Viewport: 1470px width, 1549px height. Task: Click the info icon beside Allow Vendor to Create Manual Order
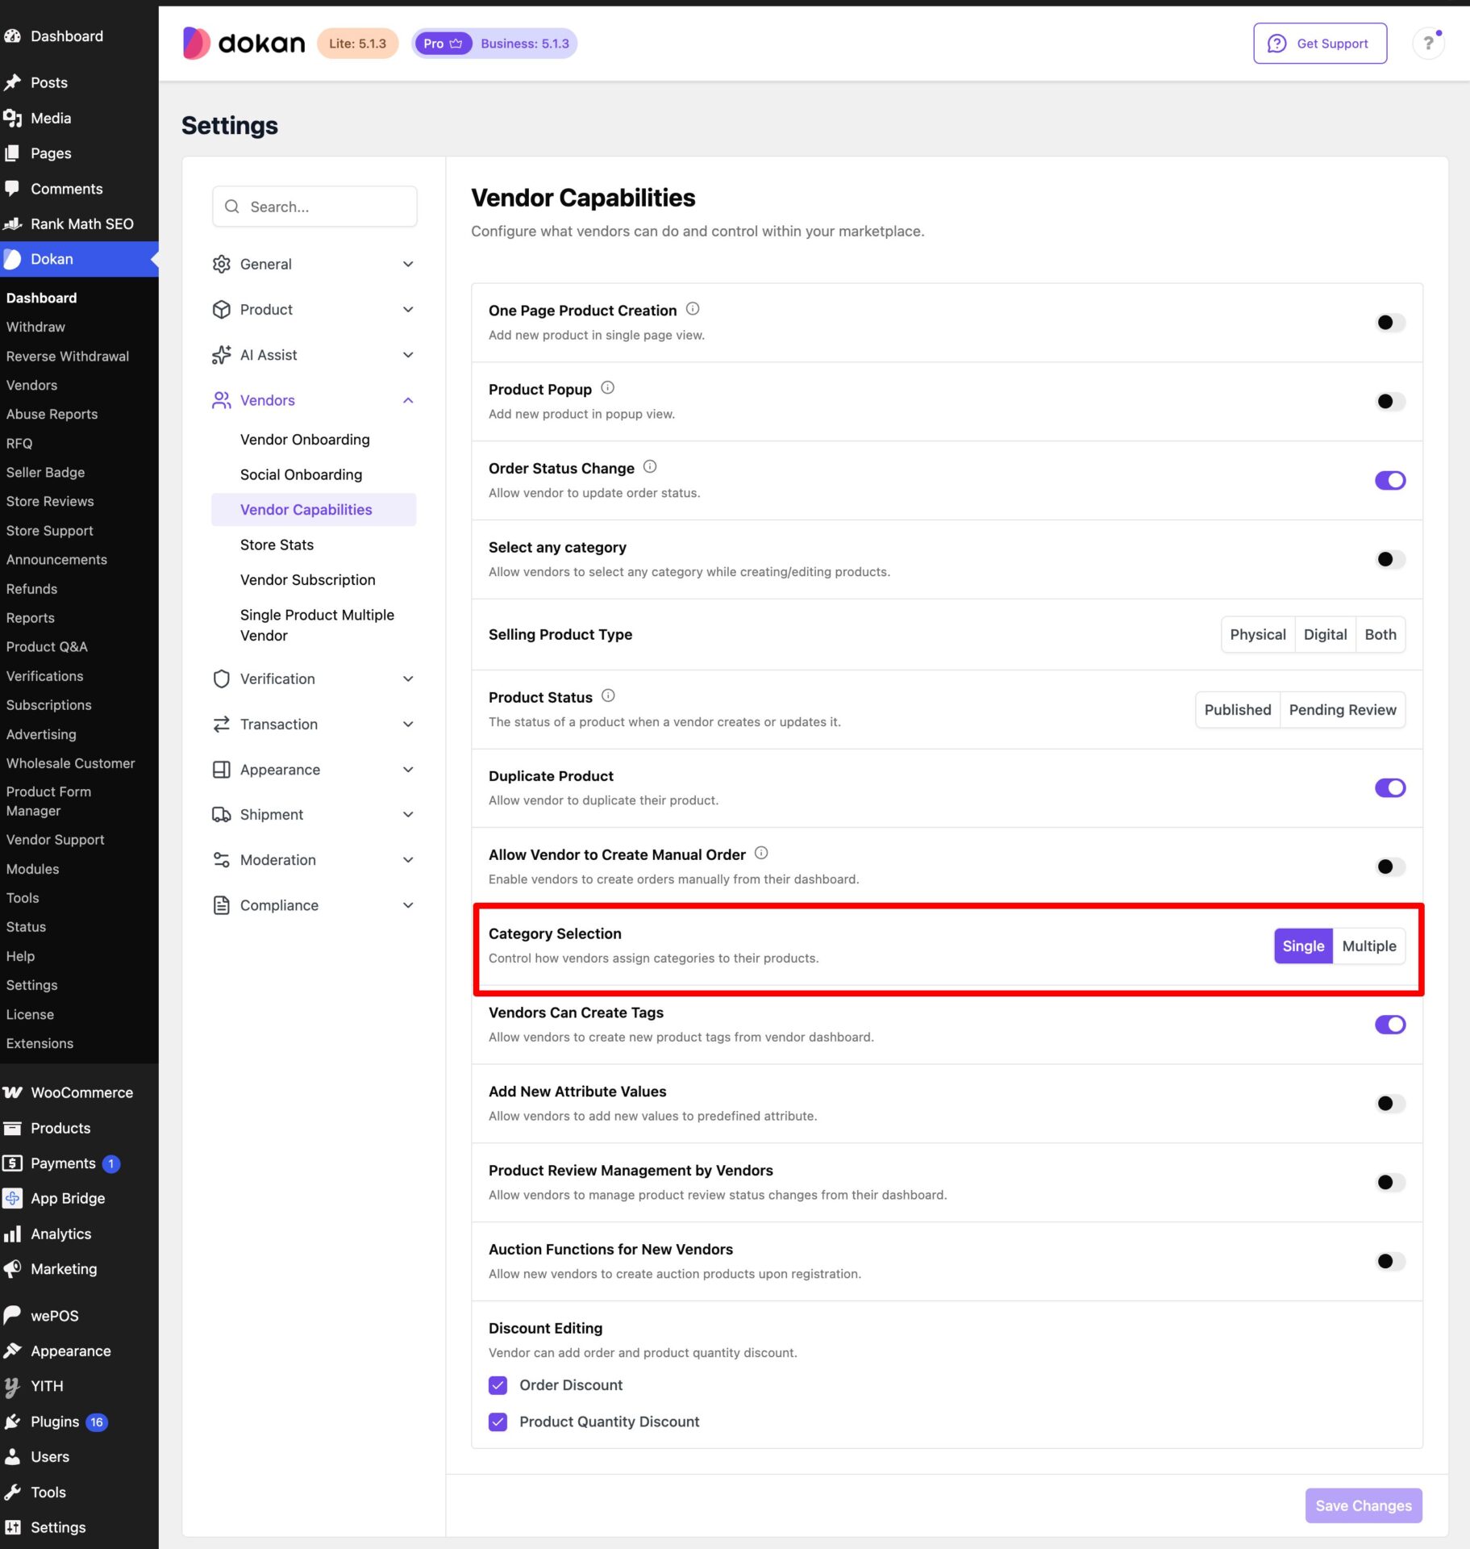[x=761, y=854]
